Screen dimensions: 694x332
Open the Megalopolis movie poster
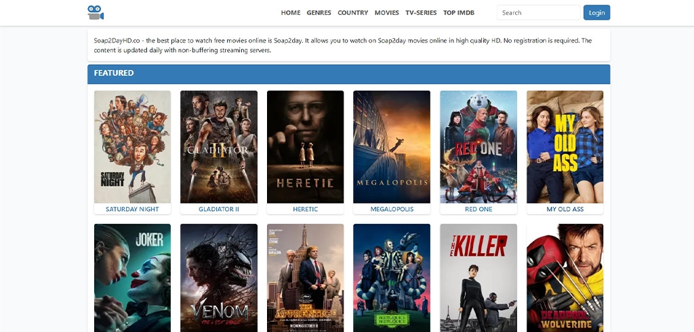coord(392,147)
